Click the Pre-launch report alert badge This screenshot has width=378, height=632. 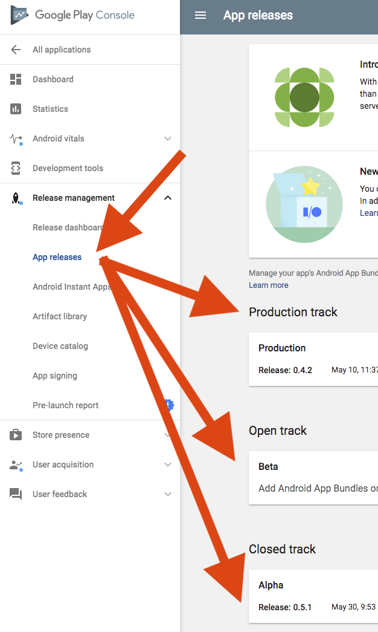coord(170,405)
